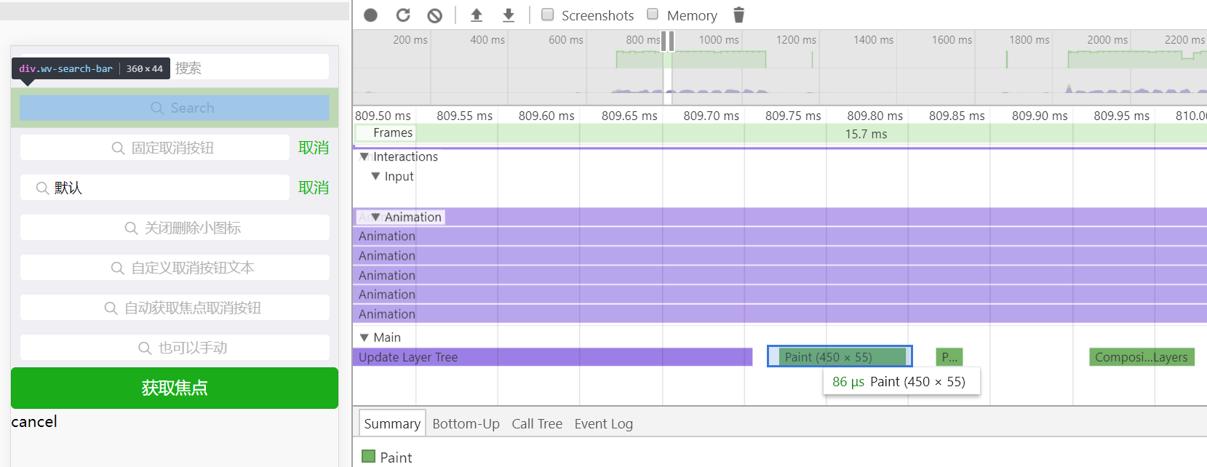The image size is (1207, 467).
Task: Click the 1000 ms overview tick label
Action: tap(719, 40)
